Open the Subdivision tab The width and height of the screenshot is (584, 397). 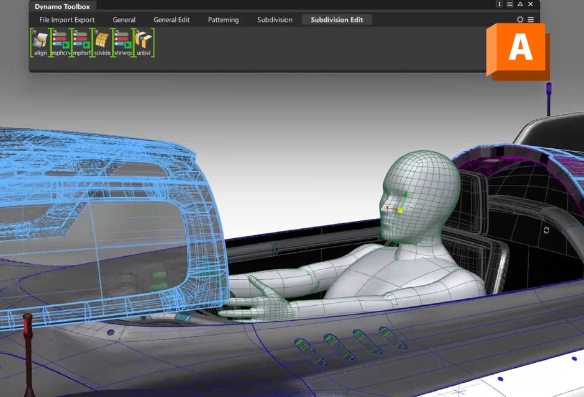[x=274, y=19]
